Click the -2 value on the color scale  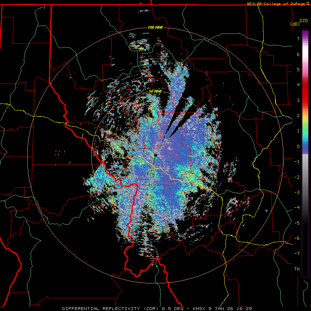(x=297, y=177)
